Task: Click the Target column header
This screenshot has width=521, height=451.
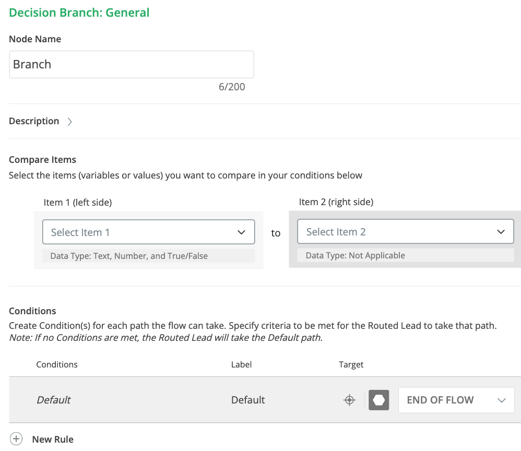Action: 351,364
